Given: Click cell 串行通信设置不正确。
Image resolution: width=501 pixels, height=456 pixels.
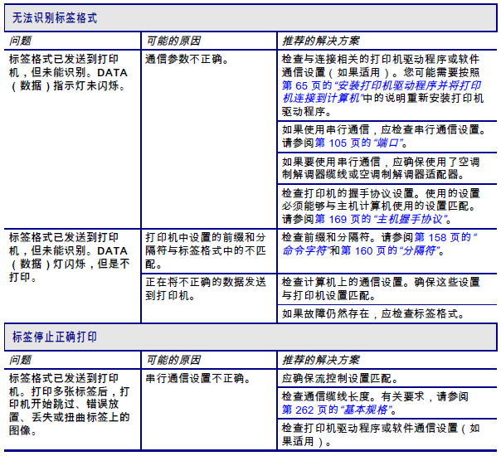Looking at the screenshot, I should point(209,410).
